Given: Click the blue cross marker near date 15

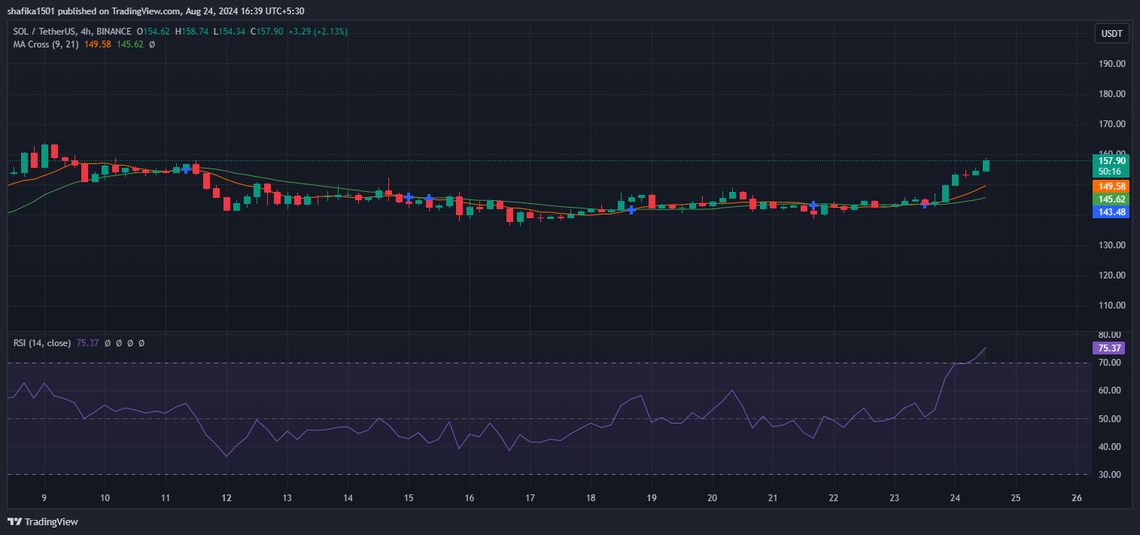Looking at the screenshot, I should 408,197.
